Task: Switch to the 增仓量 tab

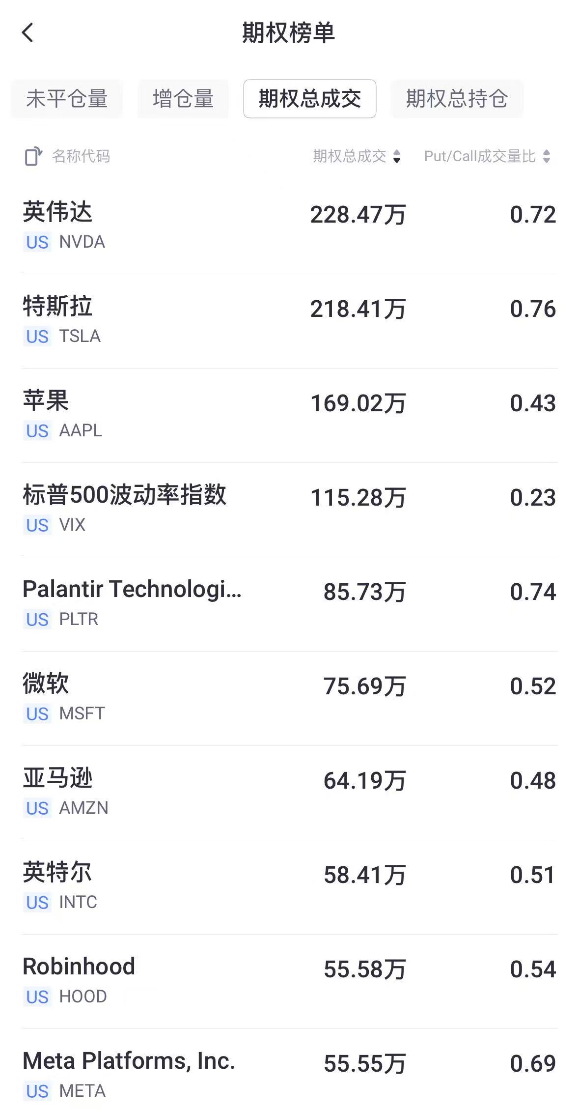Action: click(x=183, y=99)
